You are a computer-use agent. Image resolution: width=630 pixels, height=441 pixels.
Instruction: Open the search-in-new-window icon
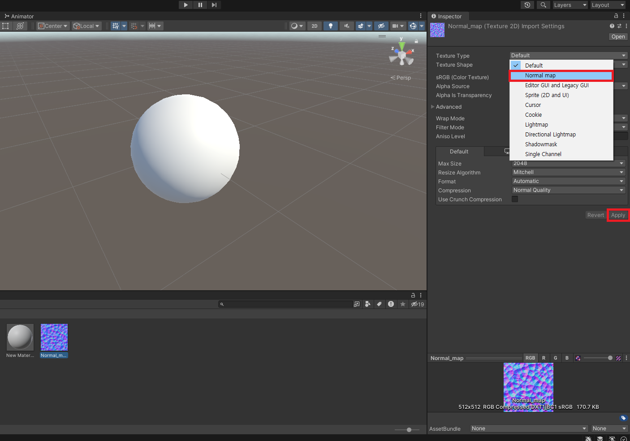(x=357, y=304)
